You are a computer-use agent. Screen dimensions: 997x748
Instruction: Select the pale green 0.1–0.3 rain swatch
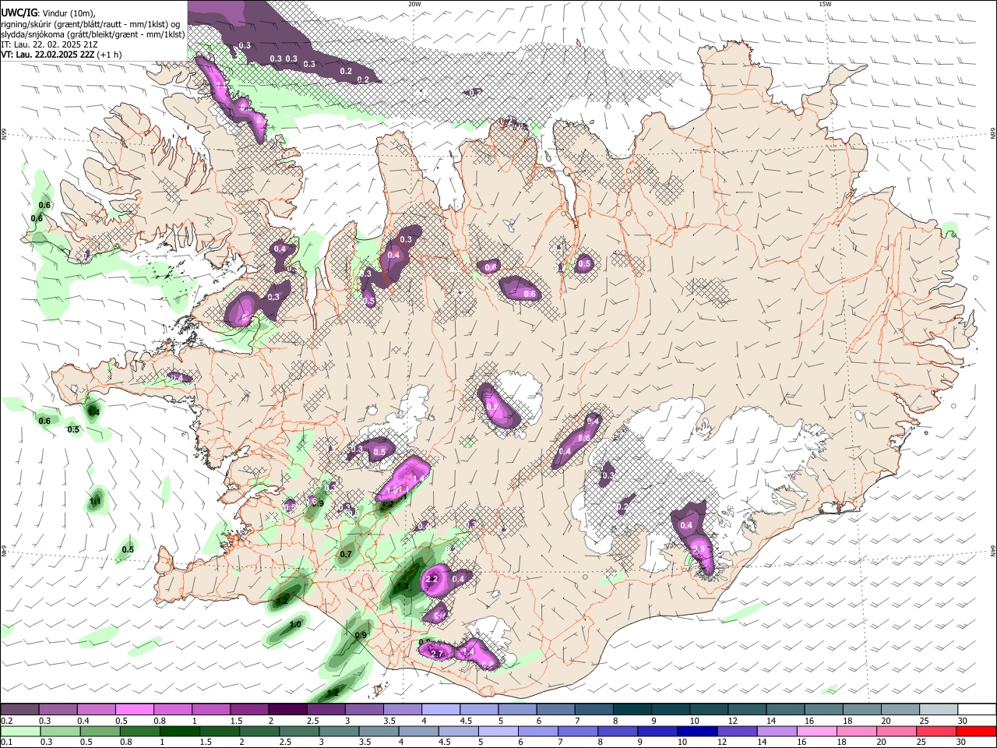[20, 731]
